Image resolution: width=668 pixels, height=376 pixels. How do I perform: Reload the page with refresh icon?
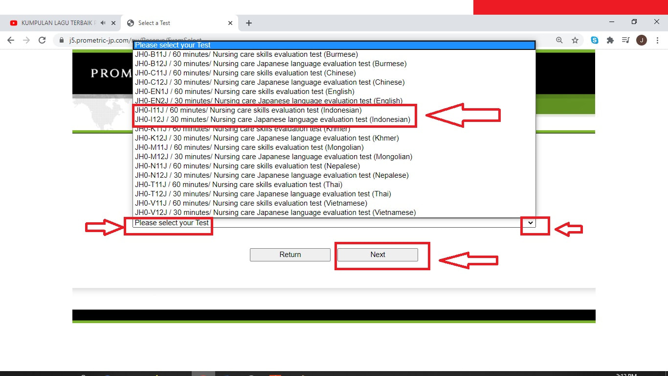click(x=42, y=40)
